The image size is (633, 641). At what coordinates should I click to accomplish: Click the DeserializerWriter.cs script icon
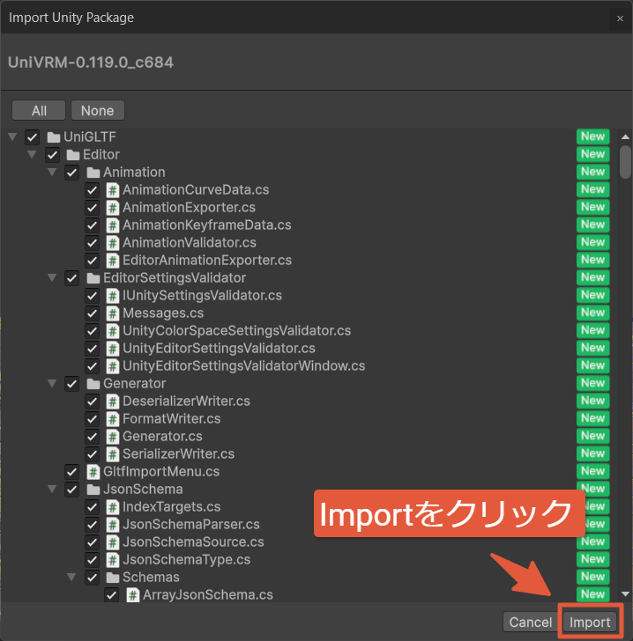[x=113, y=401]
